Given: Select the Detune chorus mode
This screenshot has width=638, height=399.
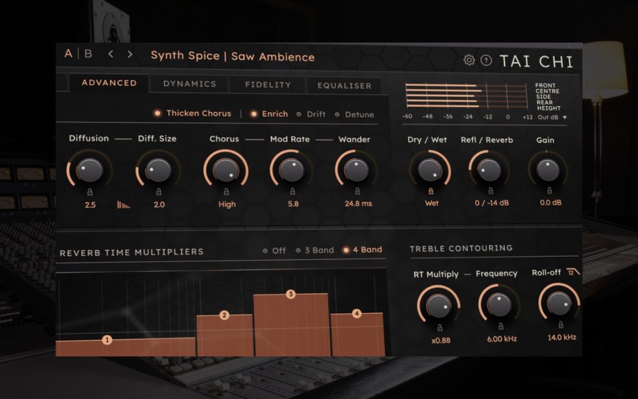Looking at the screenshot, I should (354, 115).
